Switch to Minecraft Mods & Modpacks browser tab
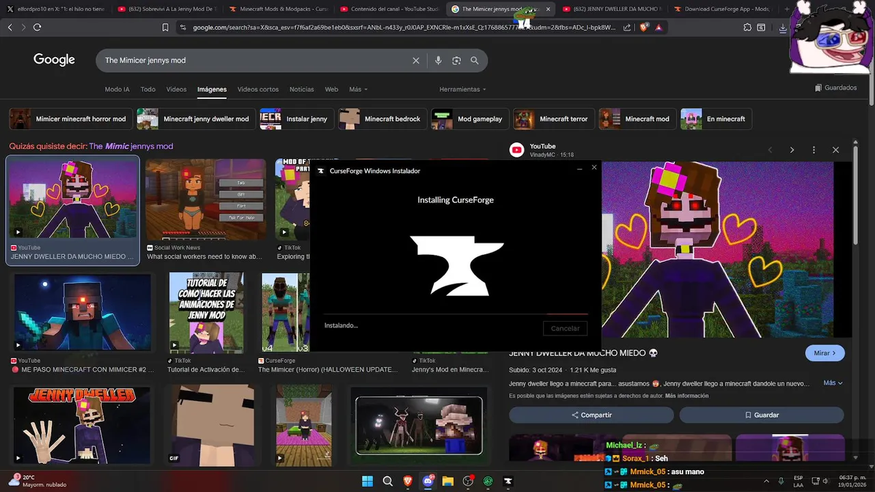 [278, 9]
